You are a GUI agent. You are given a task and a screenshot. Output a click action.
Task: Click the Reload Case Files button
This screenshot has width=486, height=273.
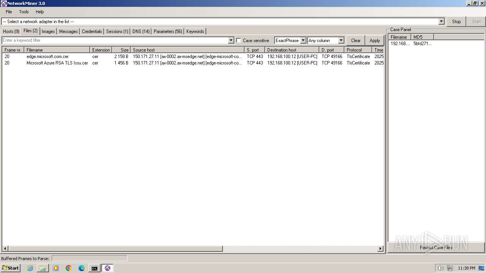[436, 248]
